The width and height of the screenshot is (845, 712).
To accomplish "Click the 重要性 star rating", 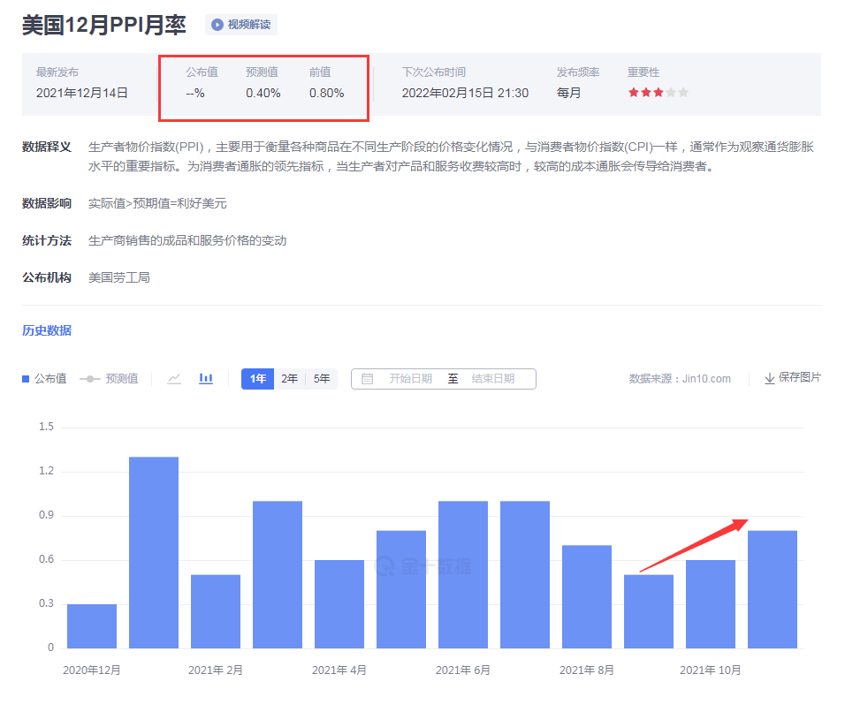I will click(x=658, y=93).
